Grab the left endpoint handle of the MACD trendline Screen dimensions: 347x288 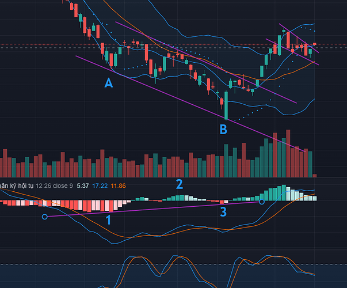45,217
